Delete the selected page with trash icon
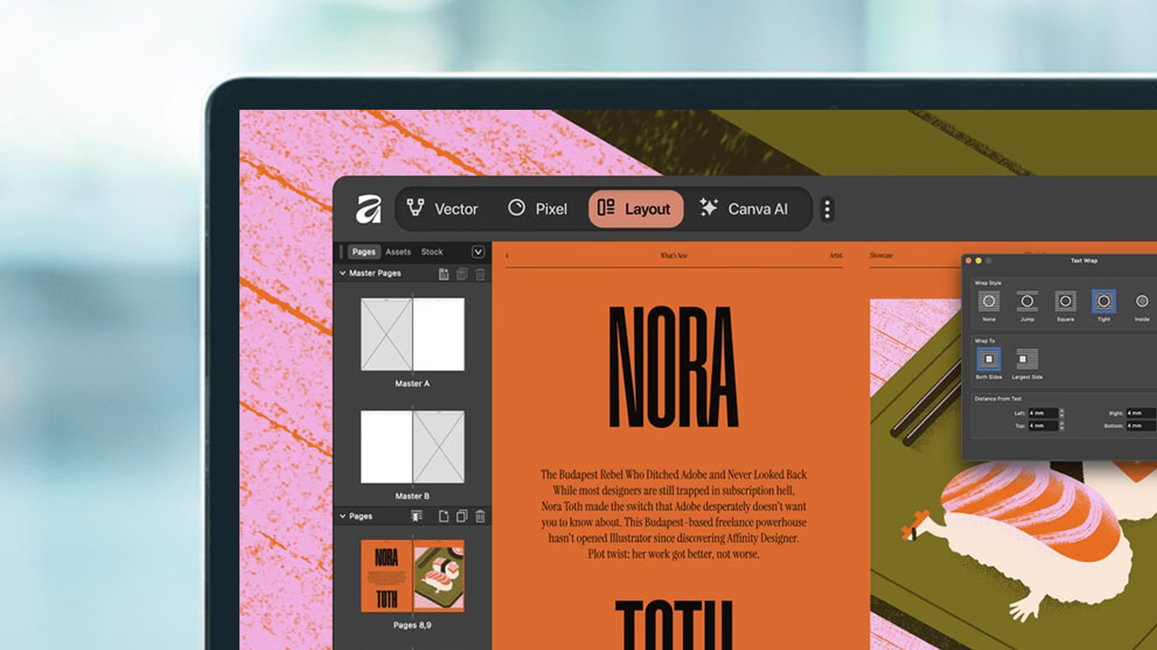1157x650 pixels. click(x=480, y=516)
